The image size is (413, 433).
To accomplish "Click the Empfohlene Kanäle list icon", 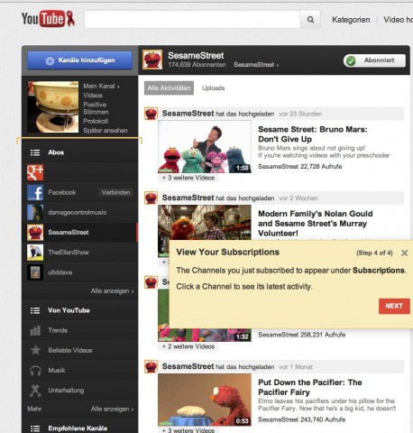I will [x=35, y=428].
